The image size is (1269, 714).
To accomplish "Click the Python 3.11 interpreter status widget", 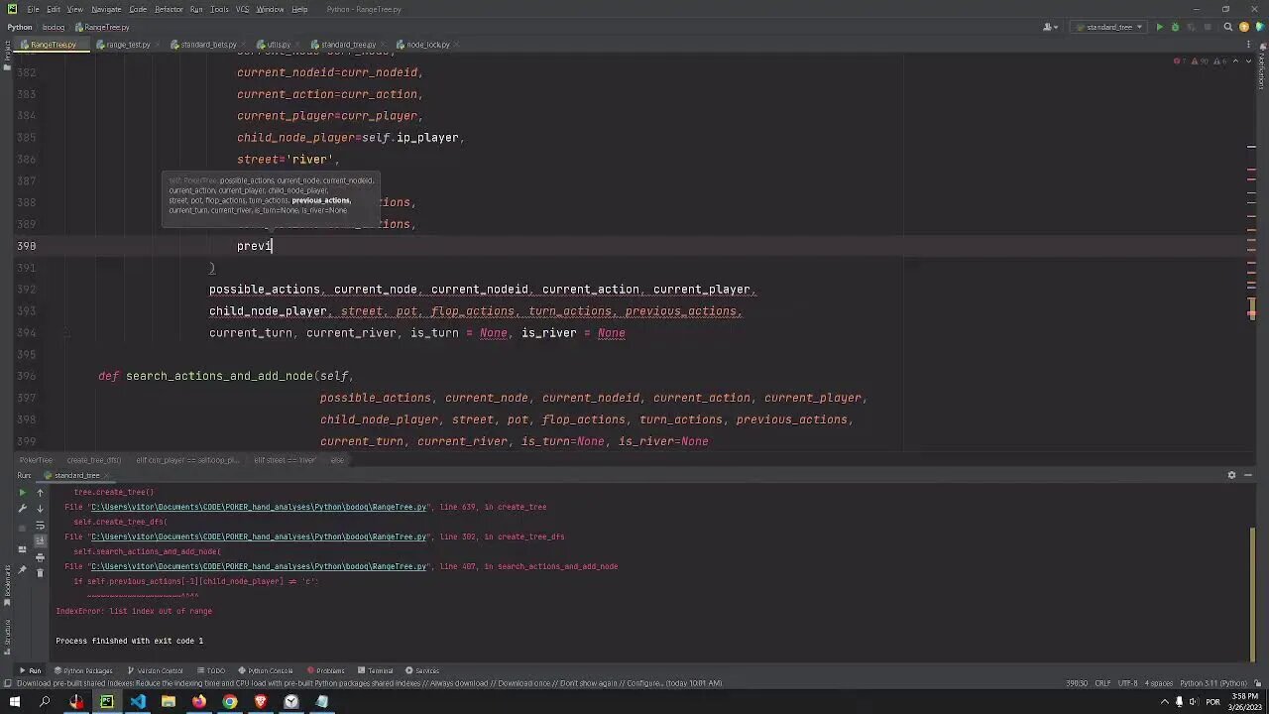I will pyautogui.click(x=1213, y=683).
